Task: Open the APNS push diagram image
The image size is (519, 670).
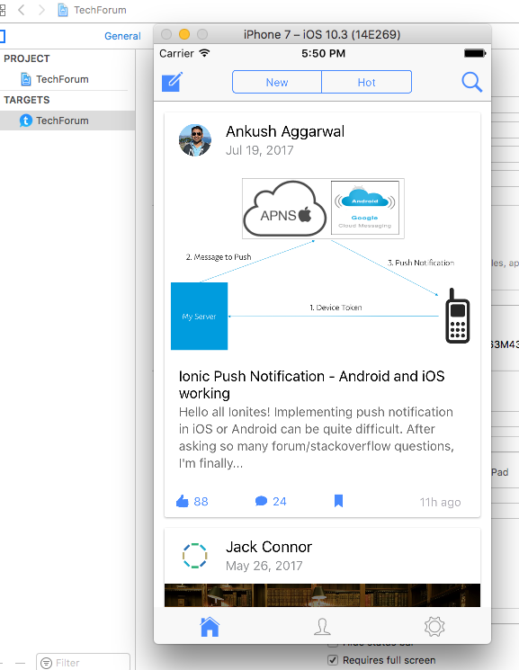Action: pos(322,264)
